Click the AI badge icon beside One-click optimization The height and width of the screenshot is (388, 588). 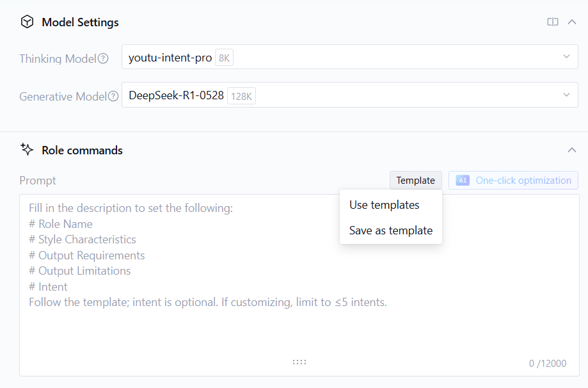click(x=463, y=181)
